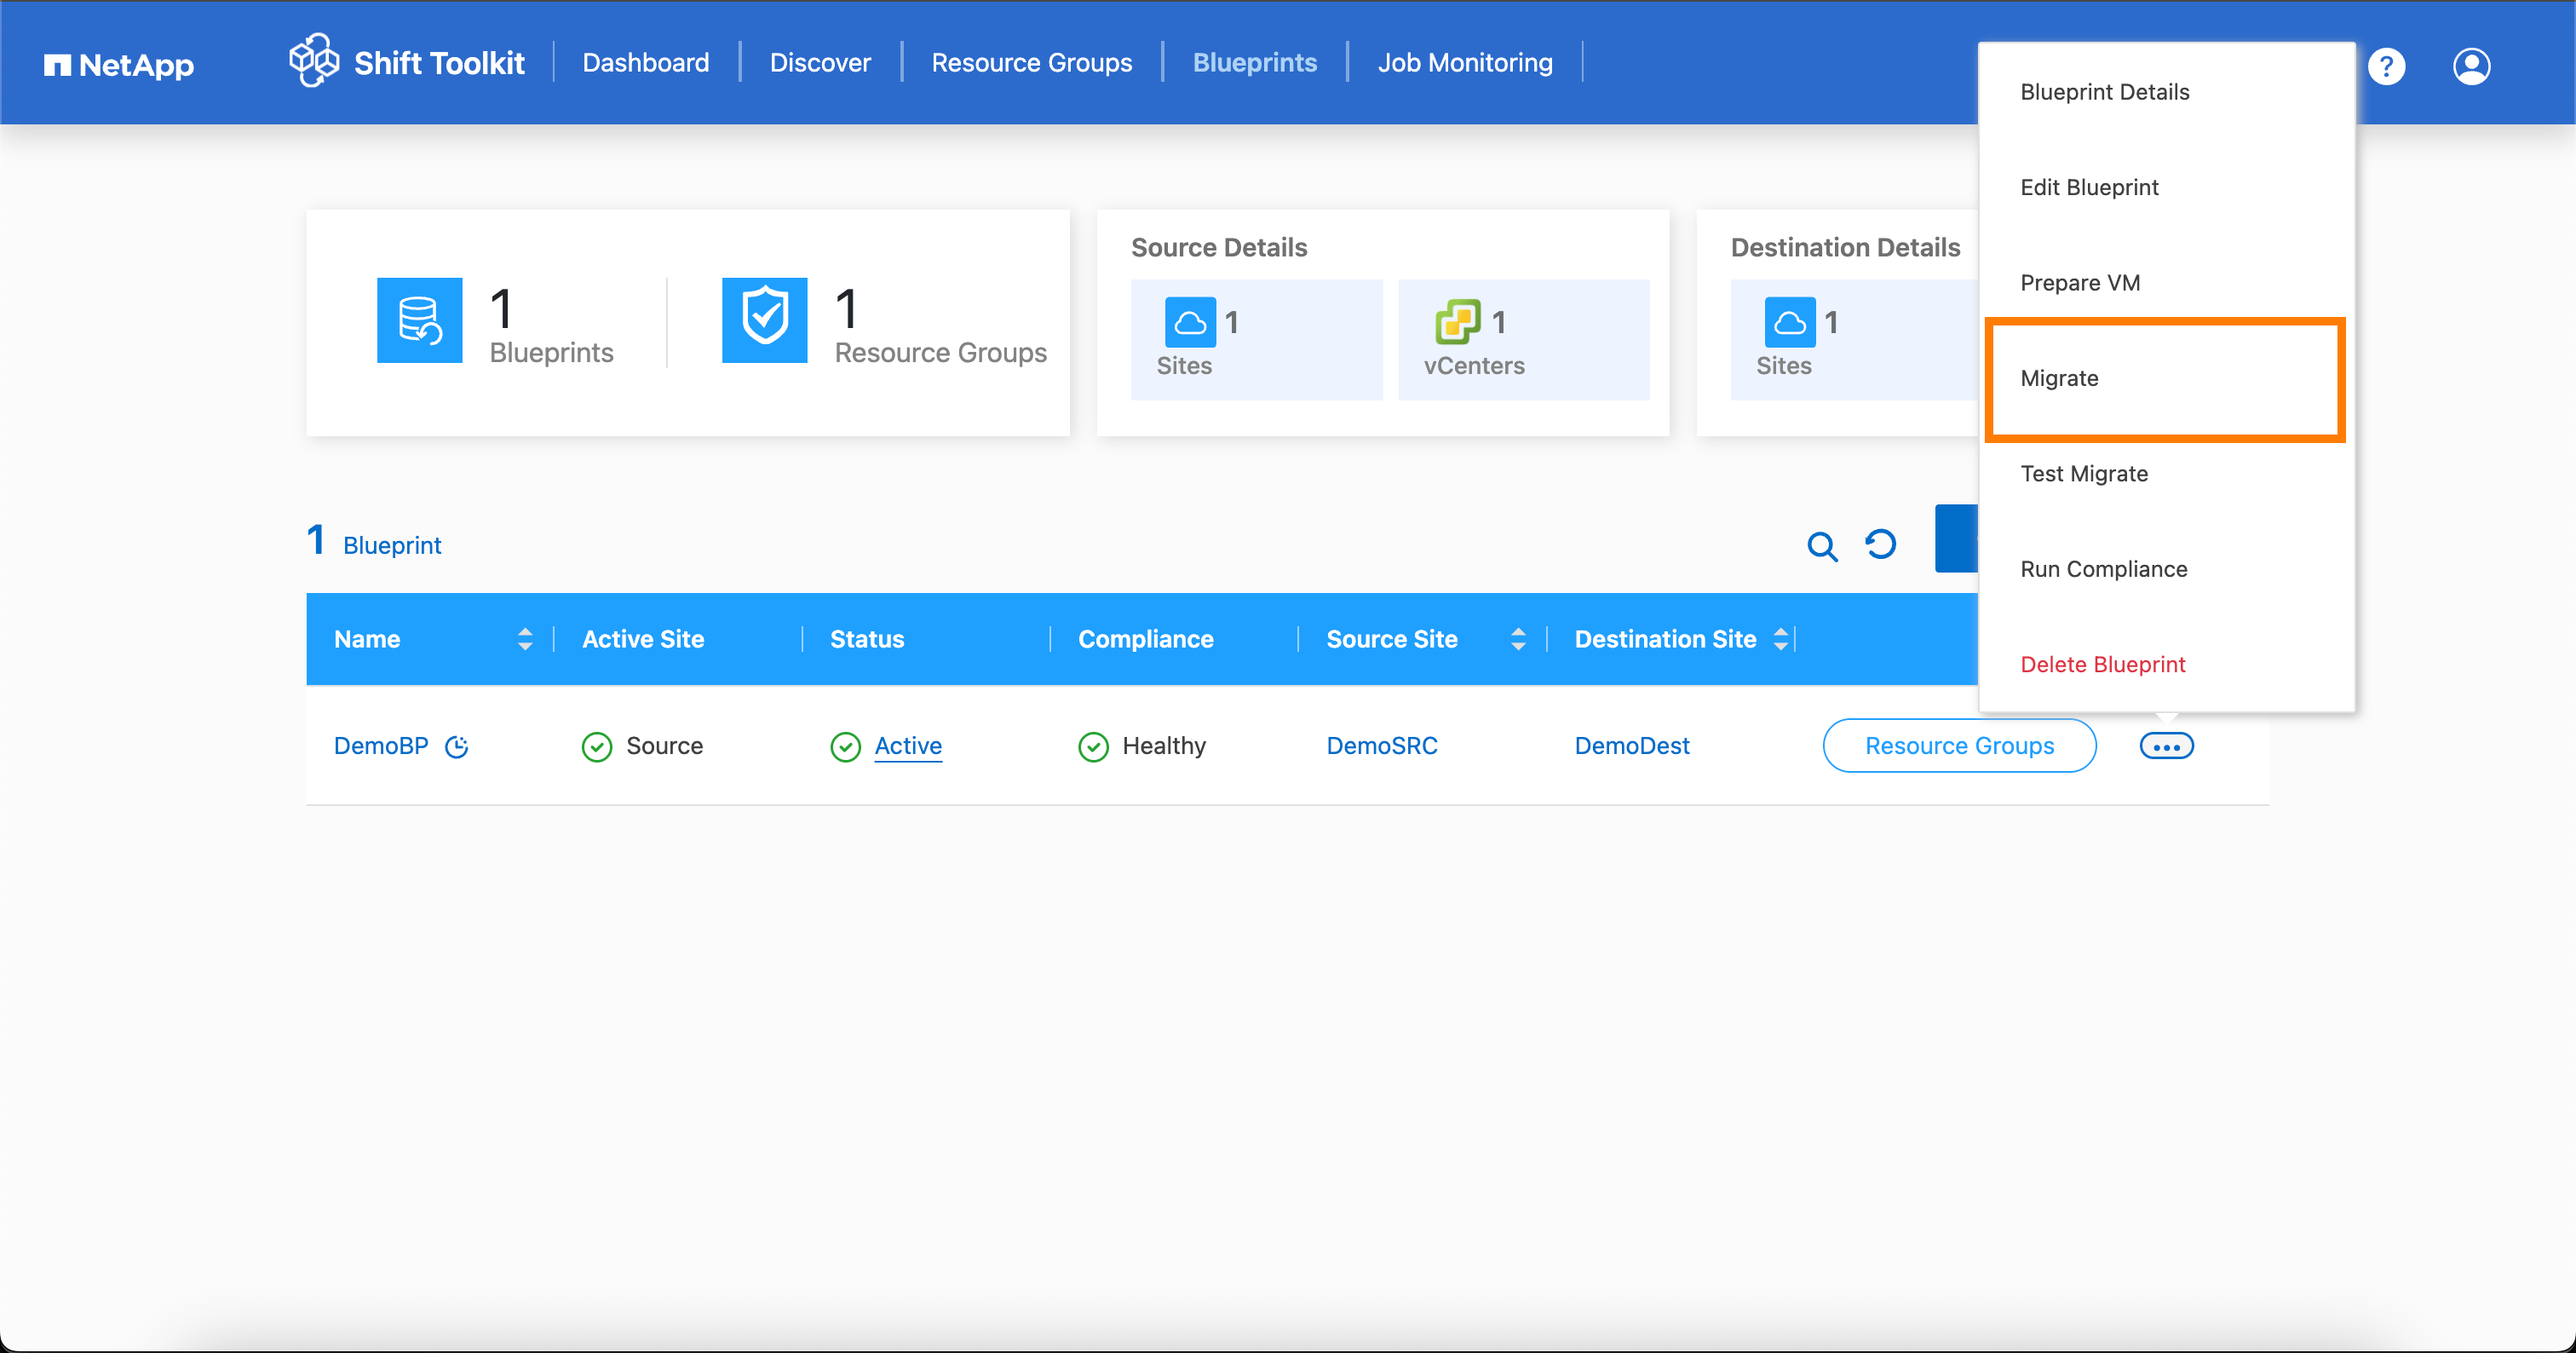Refresh the blueprint list
2576x1353 pixels.
1880,544
